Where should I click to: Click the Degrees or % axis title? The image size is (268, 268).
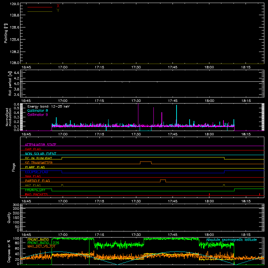click(x=9, y=251)
